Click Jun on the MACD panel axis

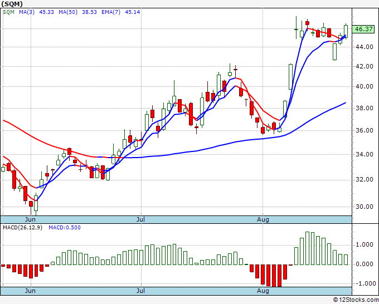click(x=30, y=291)
